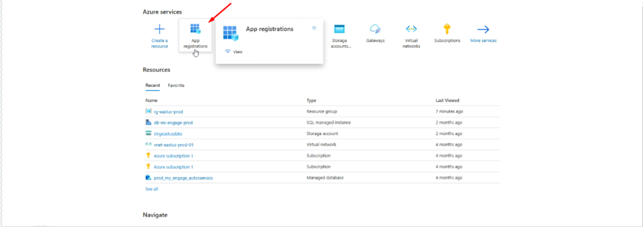Open the Storage accounts service icon

click(x=339, y=29)
